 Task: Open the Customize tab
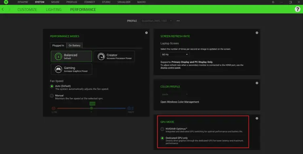point(27,9)
